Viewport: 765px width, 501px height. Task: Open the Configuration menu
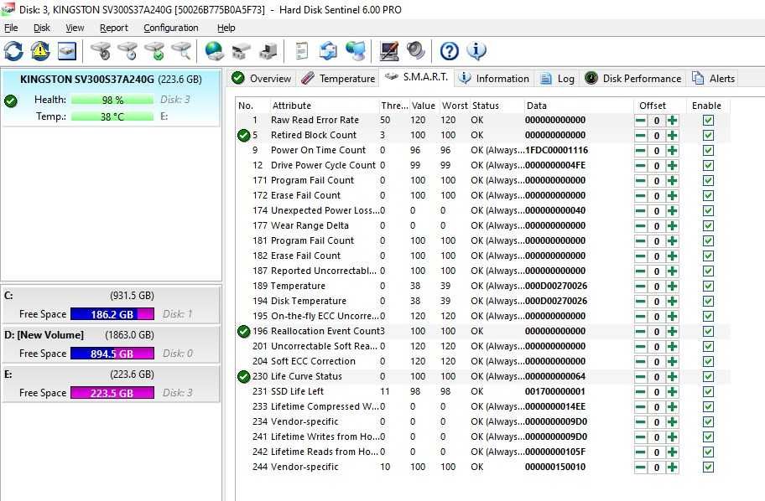pos(171,28)
